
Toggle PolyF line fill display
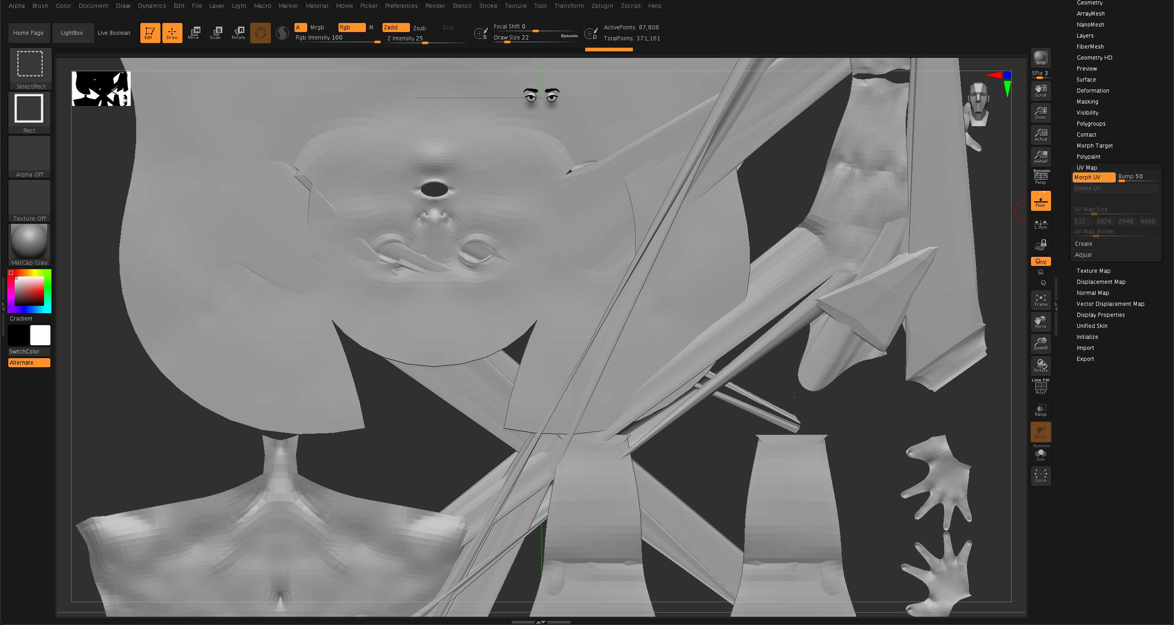[x=1041, y=387]
